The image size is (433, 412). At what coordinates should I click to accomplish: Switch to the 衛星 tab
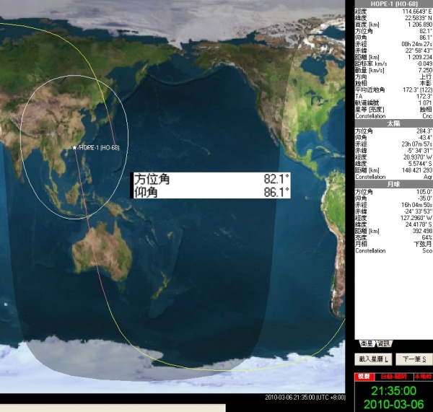(363, 343)
